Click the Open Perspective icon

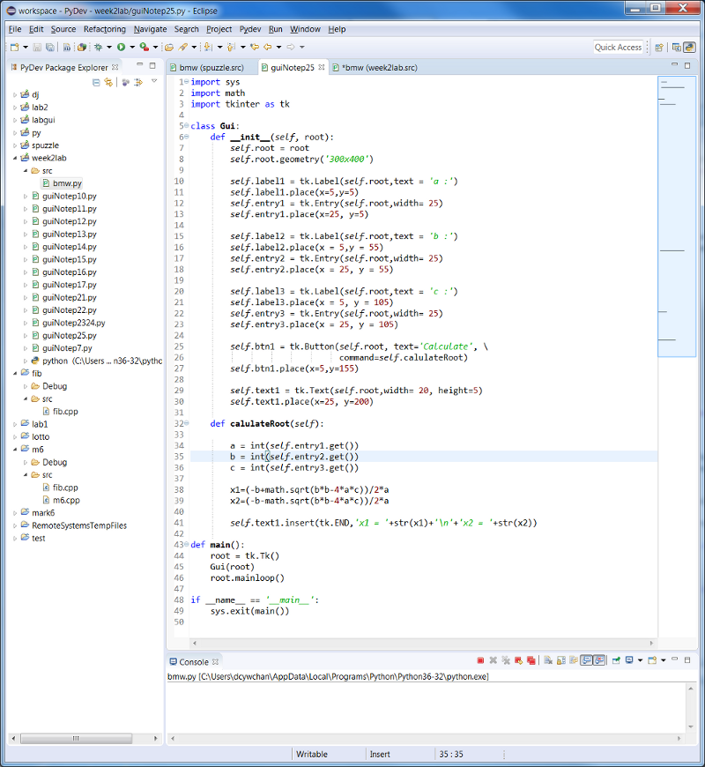pyautogui.click(x=657, y=48)
